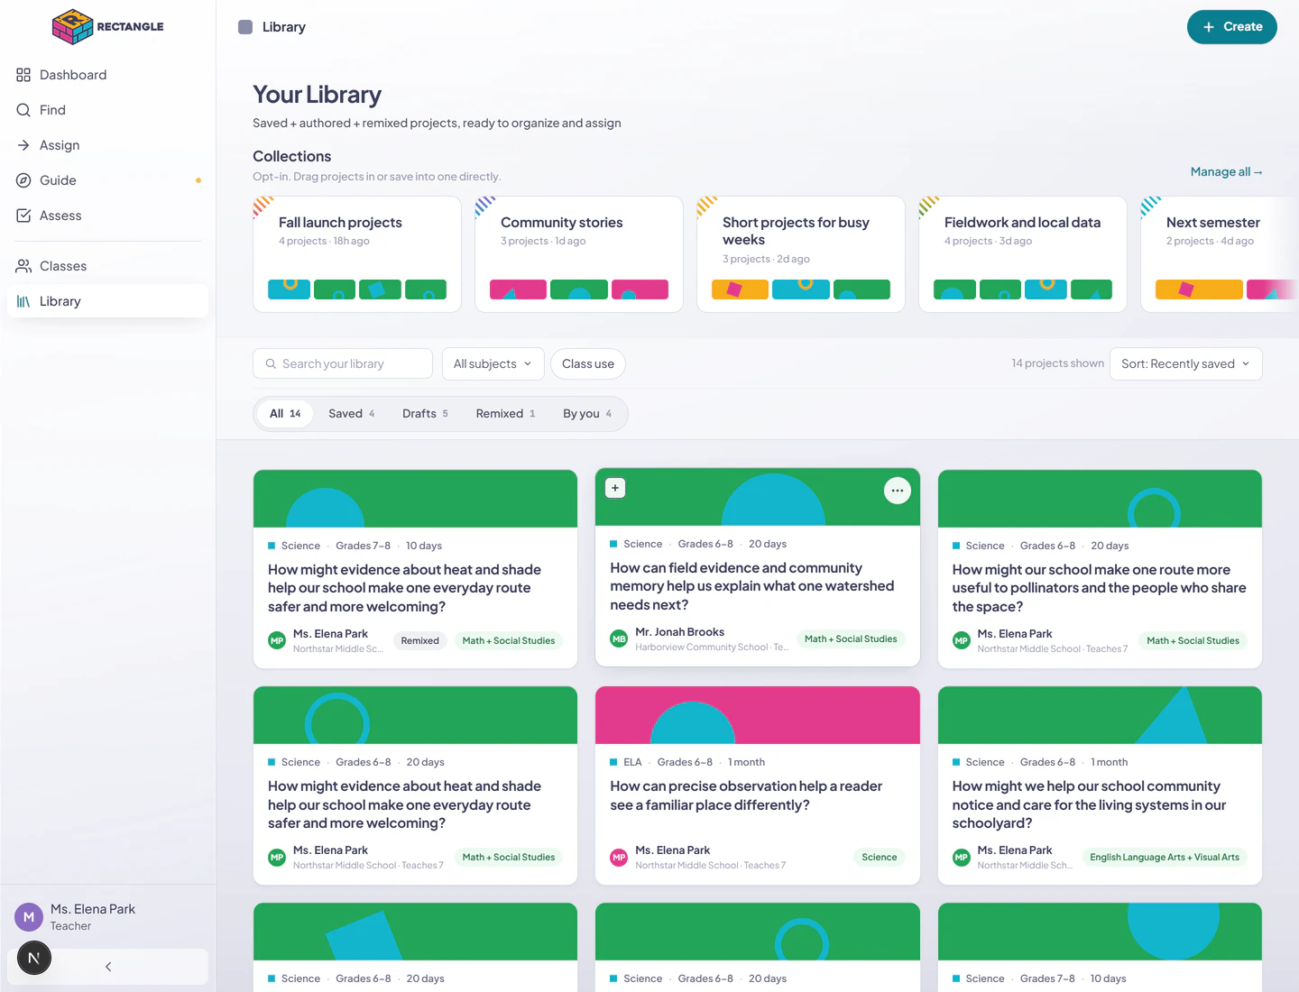The width and height of the screenshot is (1299, 992).
Task: Show the Remixed tab
Action: pos(505,414)
